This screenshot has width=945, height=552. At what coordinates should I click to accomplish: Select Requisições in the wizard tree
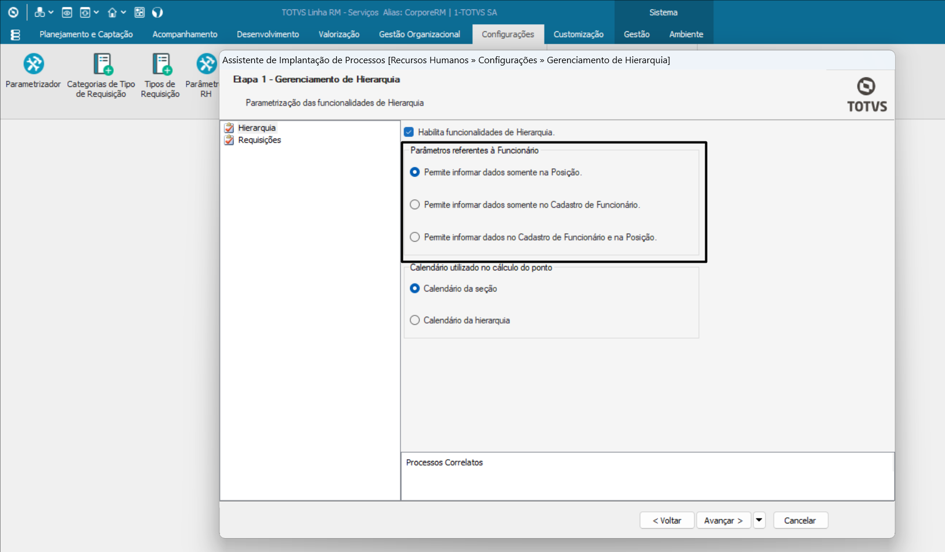click(x=259, y=140)
